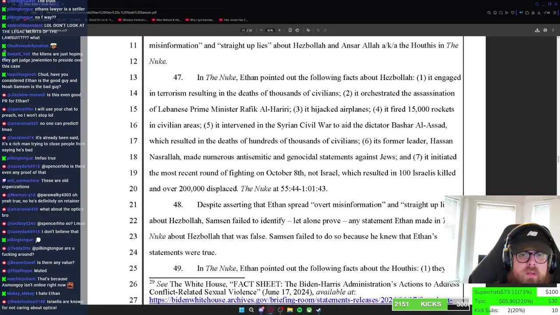Click chat username @thedofoshow5148
This screenshot has height=315, width=560.
click(26, 301)
